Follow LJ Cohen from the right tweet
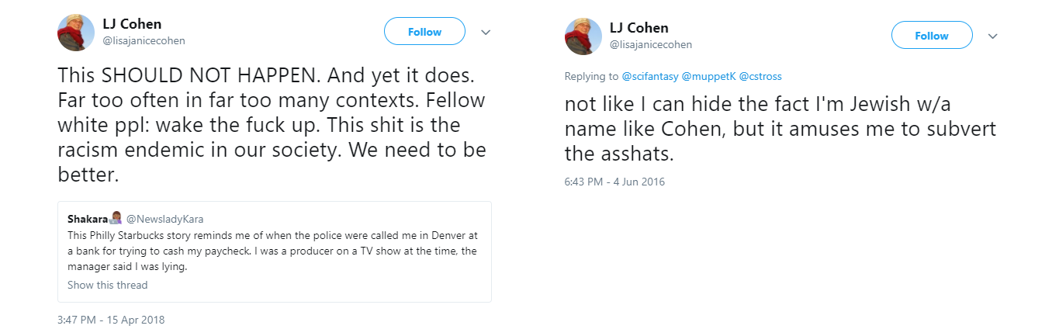The width and height of the screenshot is (1059, 336). click(931, 36)
